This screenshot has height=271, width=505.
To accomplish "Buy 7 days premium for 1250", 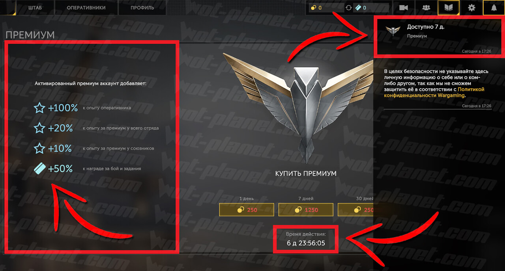I will (306, 210).
